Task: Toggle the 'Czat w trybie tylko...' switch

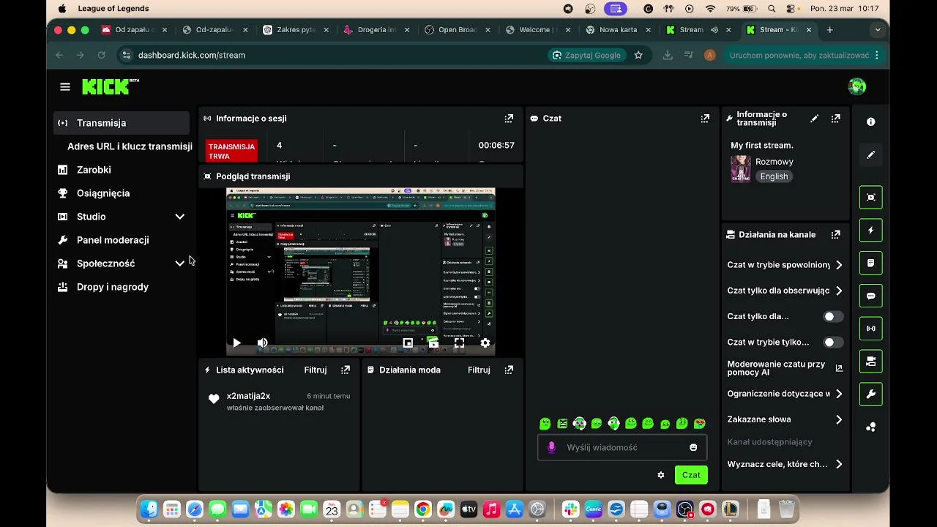Action: click(x=833, y=342)
